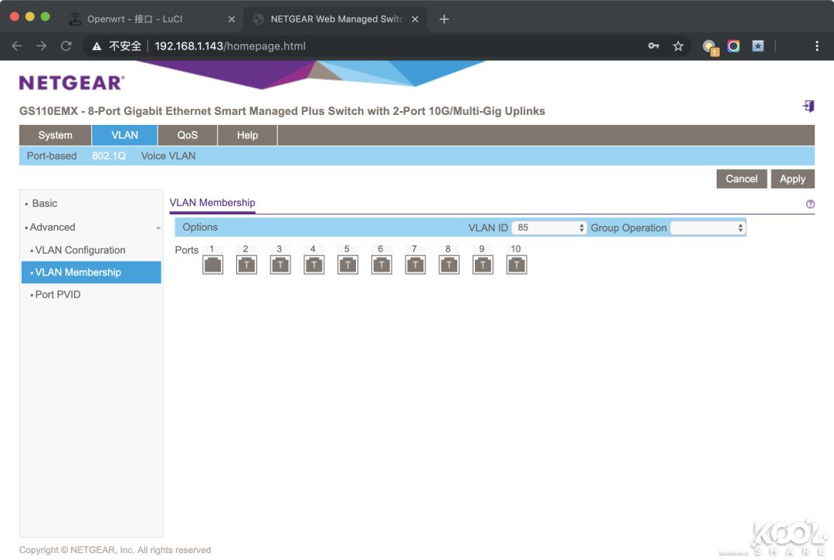Toggle port 3 tagged membership icon
Image resolution: width=834 pixels, height=560 pixels.
[x=280, y=265]
